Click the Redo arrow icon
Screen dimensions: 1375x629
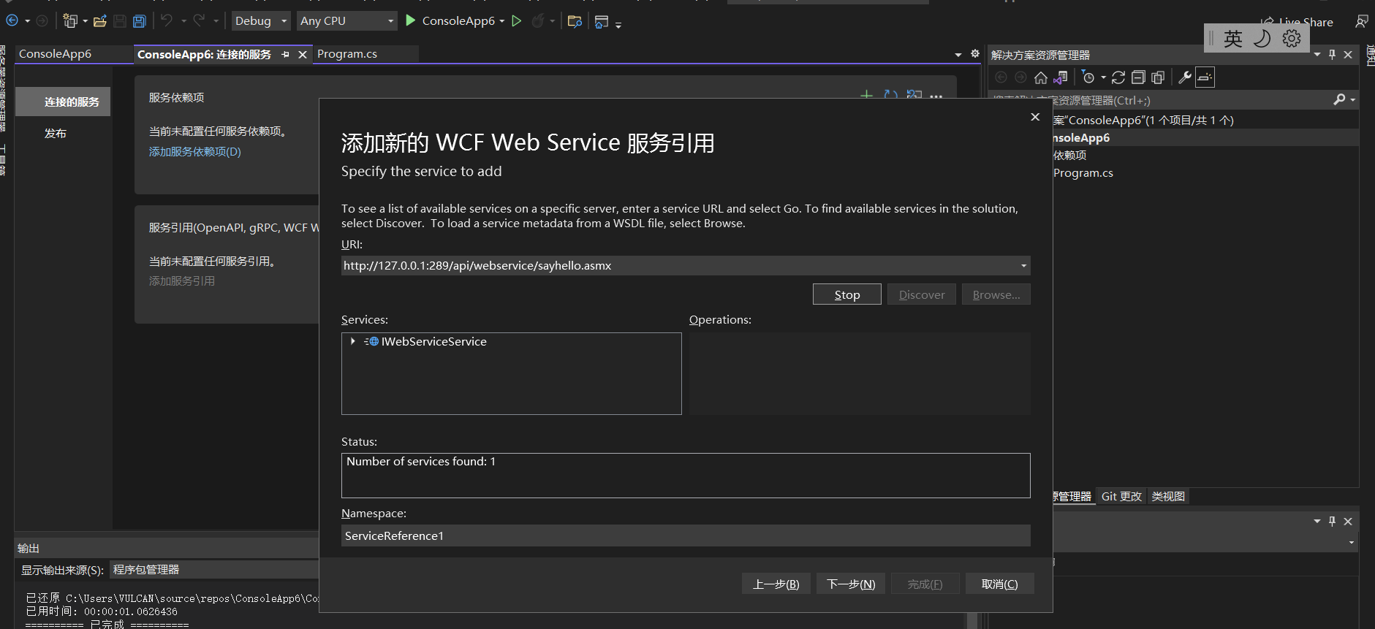tap(199, 20)
